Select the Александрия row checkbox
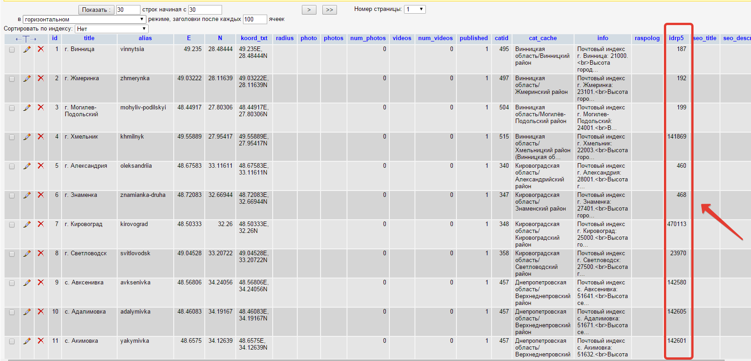751x361 pixels. [x=12, y=166]
